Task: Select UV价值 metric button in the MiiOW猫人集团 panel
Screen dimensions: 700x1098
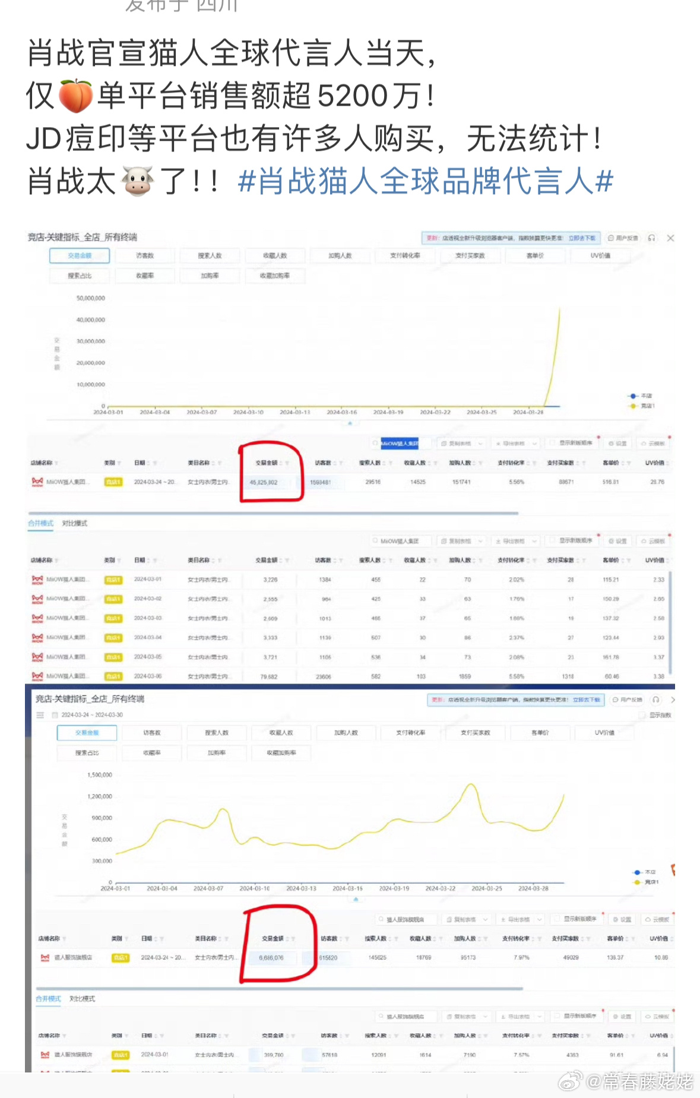Action: (600, 255)
